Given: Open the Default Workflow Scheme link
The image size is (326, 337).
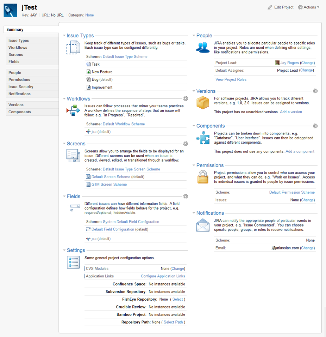Looking at the screenshot, I should pyautogui.click(x=124, y=124).
